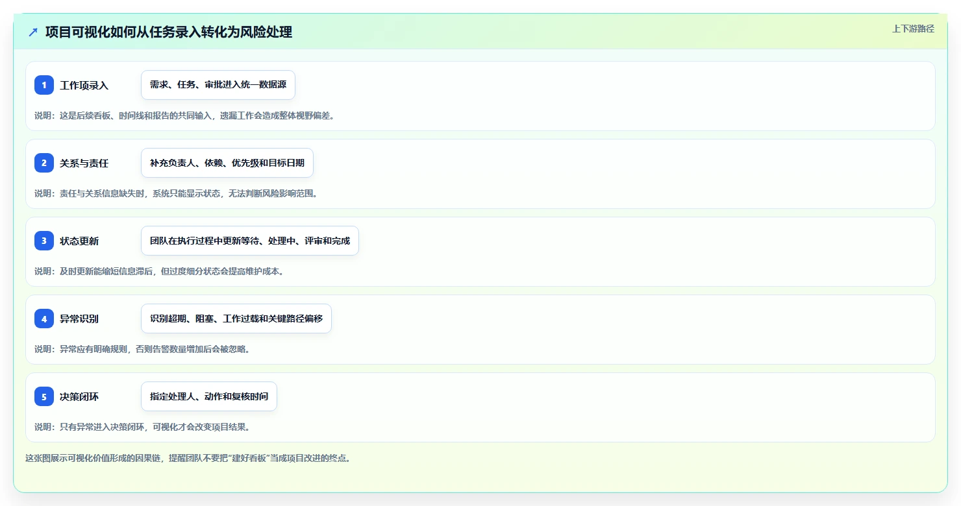
Task: Click the arrow icon beside the title
Action: click(33, 32)
